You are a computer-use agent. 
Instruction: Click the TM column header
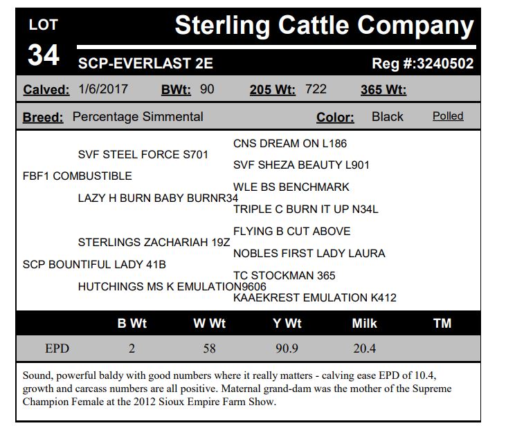click(442, 323)
